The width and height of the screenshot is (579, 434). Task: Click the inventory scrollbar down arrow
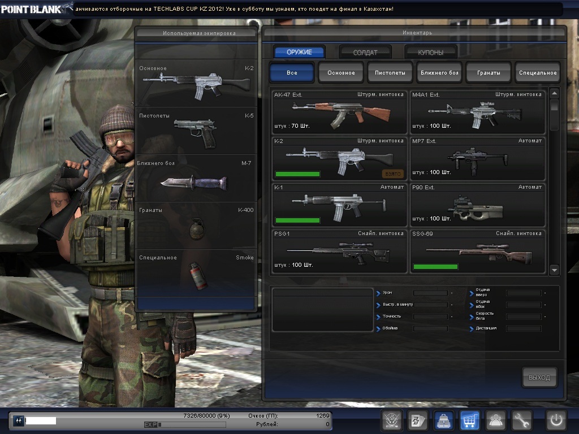(x=554, y=270)
